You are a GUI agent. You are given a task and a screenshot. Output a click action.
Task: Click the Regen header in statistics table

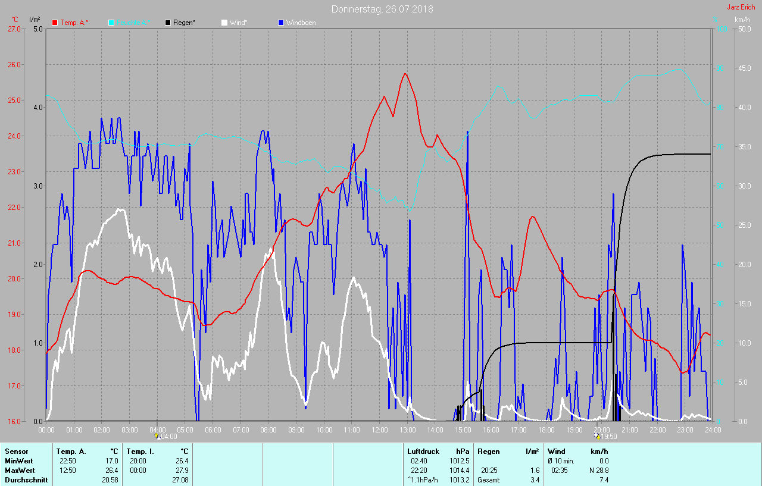coord(489,451)
